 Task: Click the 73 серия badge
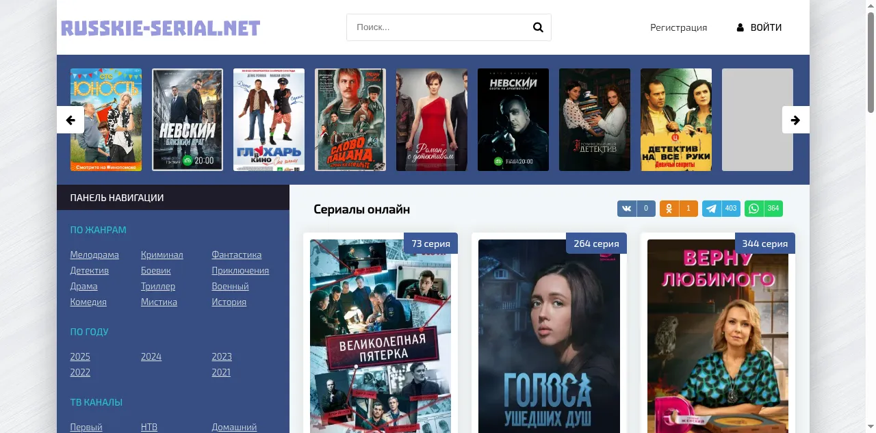pyautogui.click(x=431, y=244)
